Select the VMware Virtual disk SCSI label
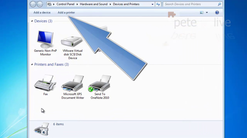The width and height of the screenshot is (247, 138). pos(73,54)
